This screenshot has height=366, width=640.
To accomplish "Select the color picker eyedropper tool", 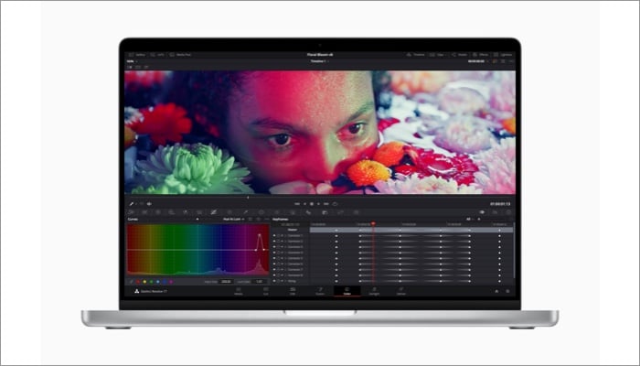I will click(x=132, y=204).
